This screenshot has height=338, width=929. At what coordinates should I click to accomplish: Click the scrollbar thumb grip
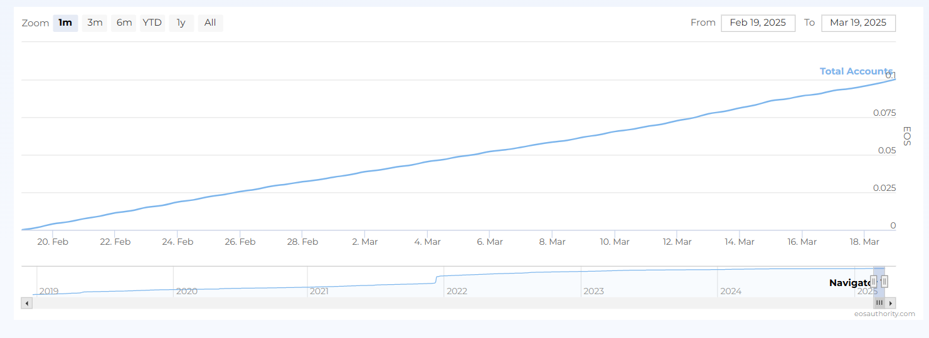click(879, 303)
